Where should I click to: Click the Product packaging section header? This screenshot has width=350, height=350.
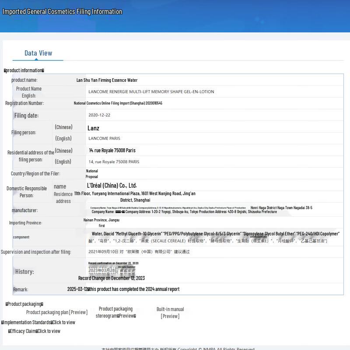[24, 304]
